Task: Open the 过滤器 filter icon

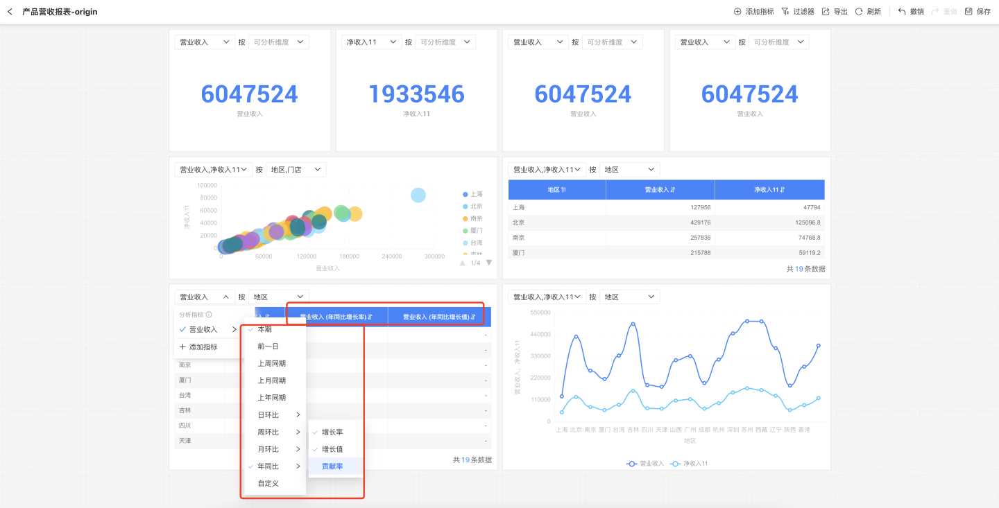Action: [785, 12]
